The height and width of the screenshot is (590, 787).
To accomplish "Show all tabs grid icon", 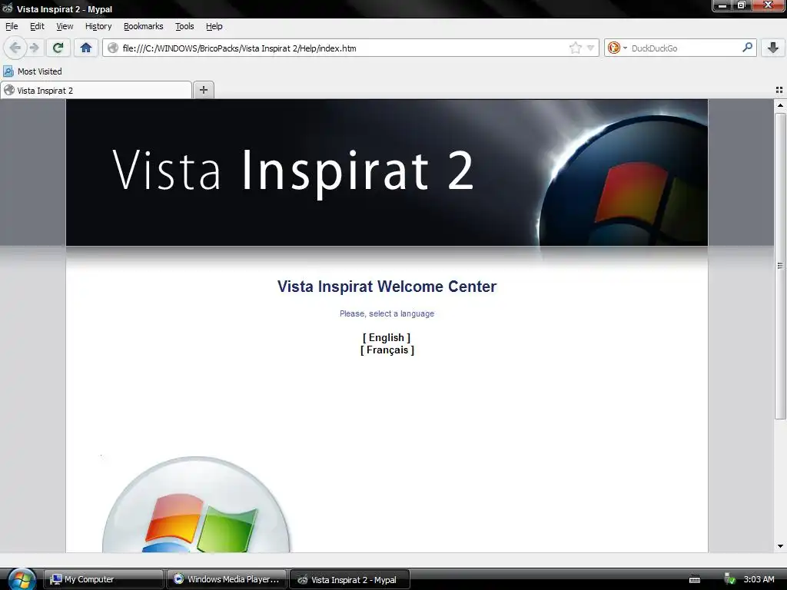I will (779, 90).
